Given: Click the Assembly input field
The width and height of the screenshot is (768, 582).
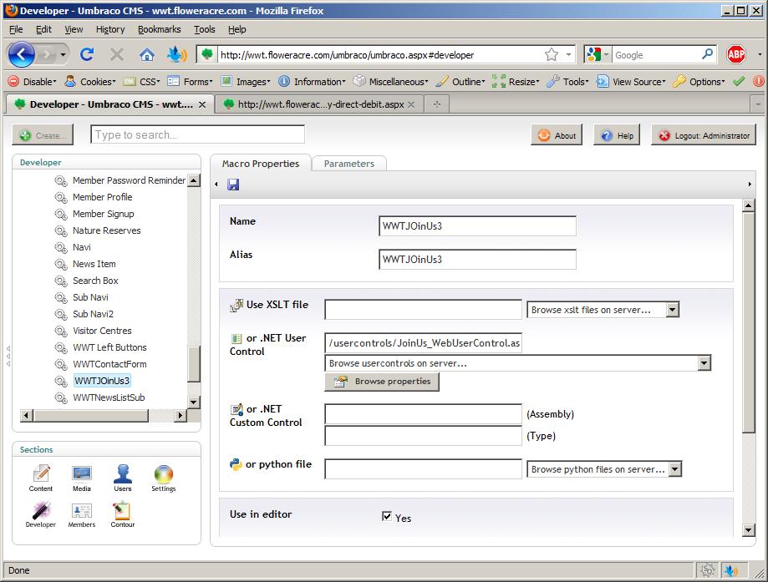Looking at the screenshot, I should coord(423,414).
